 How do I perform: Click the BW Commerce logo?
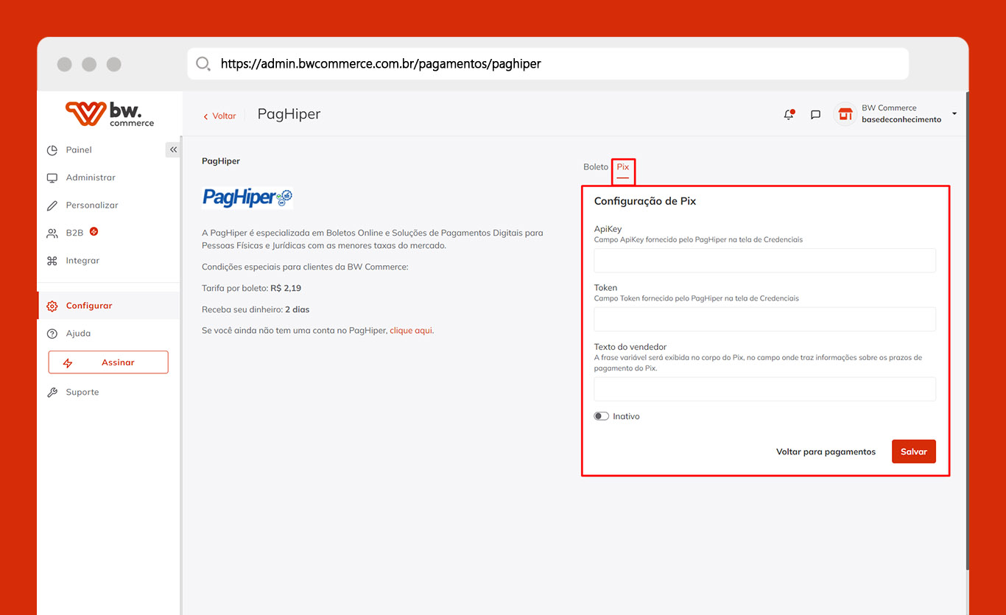click(110, 114)
